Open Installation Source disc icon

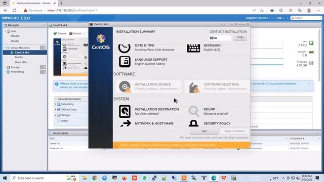coord(125,86)
